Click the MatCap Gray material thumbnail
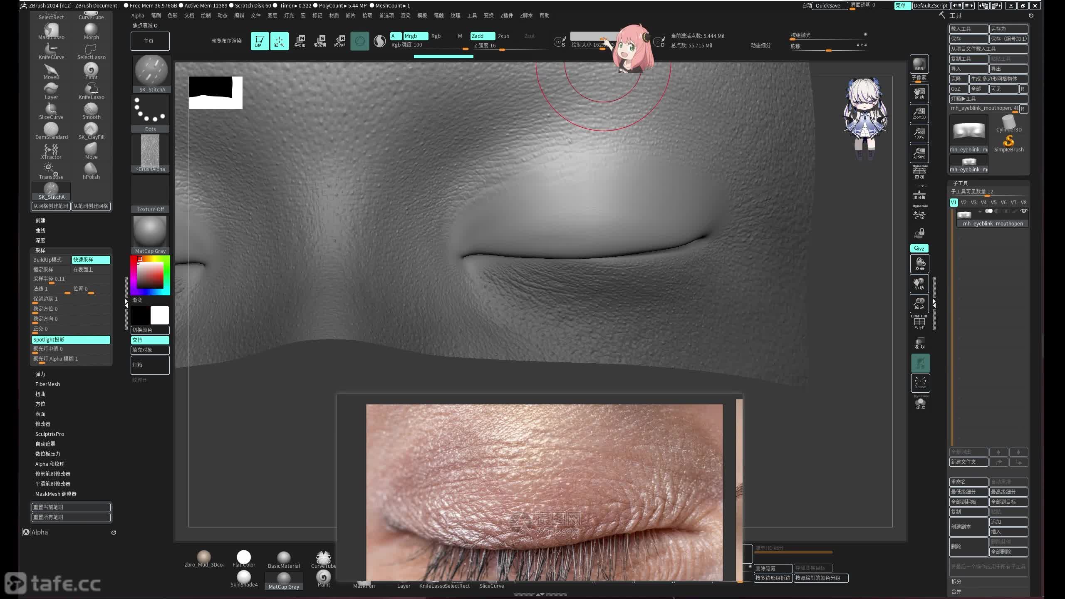This screenshot has height=599, width=1065. coord(150,235)
